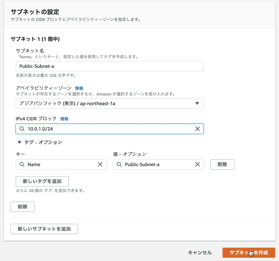The image size is (279, 261).
Task: Click the サブネットの設定 heading
Action: click(35, 12)
